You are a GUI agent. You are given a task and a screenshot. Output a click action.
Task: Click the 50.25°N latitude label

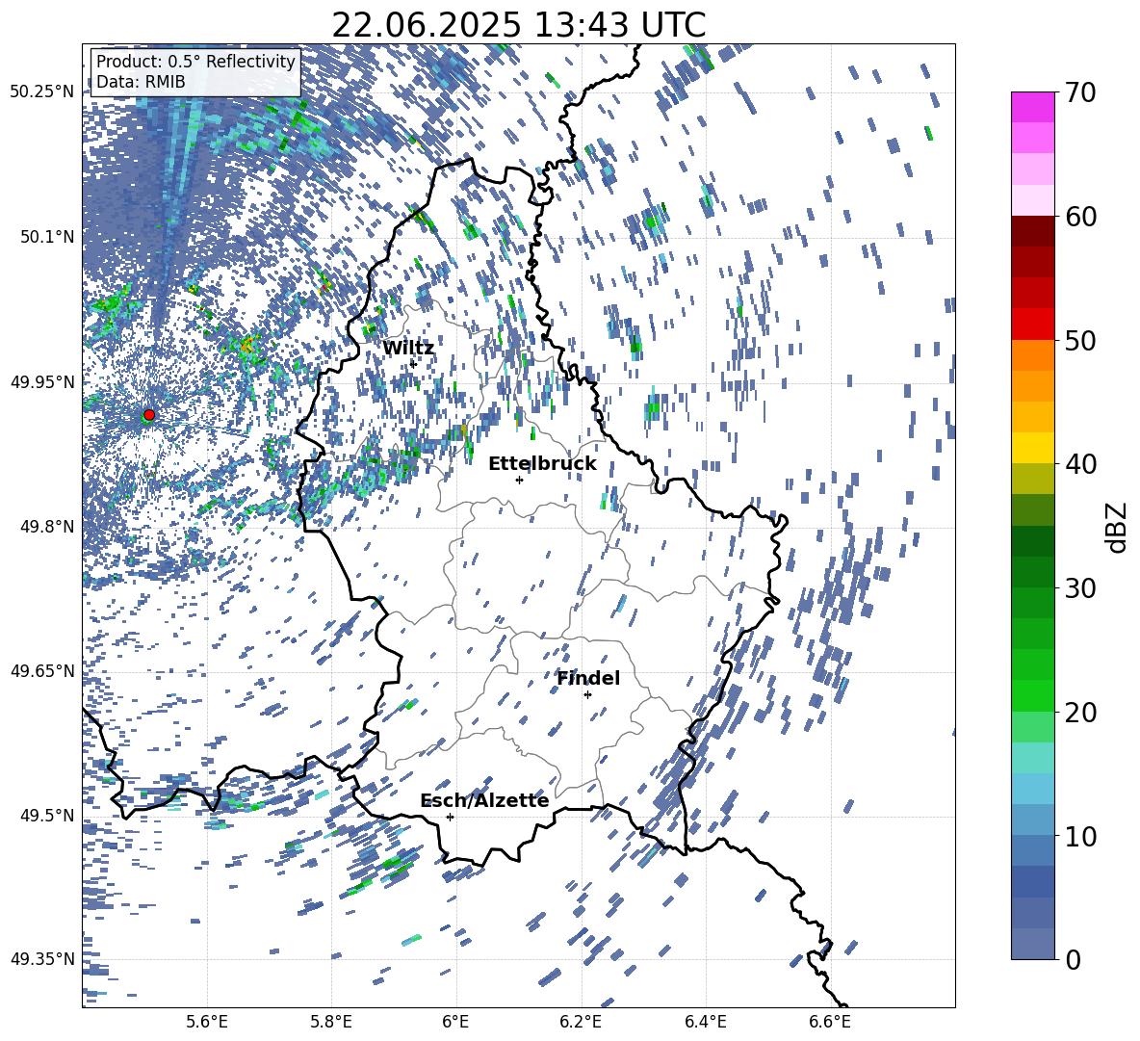point(42,91)
